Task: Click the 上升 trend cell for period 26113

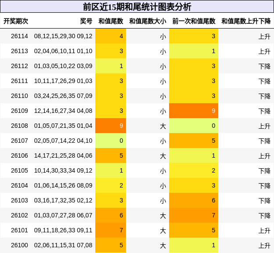Action: click(265, 51)
